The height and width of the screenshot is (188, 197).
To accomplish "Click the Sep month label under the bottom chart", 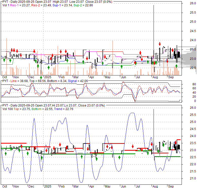I will [x=171, y=186].
